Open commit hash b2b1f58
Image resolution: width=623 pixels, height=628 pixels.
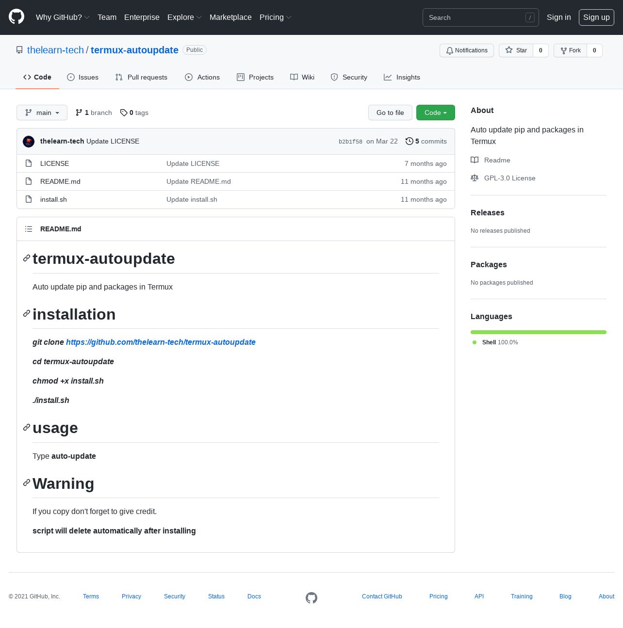[350, 142]
